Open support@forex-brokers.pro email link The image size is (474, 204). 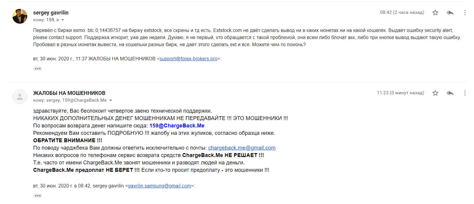pyautogui.click(x=188, y=59)
